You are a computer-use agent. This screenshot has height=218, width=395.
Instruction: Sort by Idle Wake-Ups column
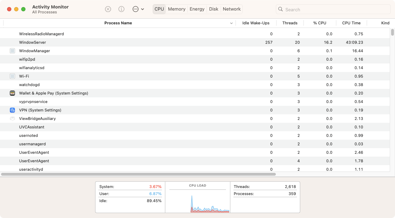(256, 23)
